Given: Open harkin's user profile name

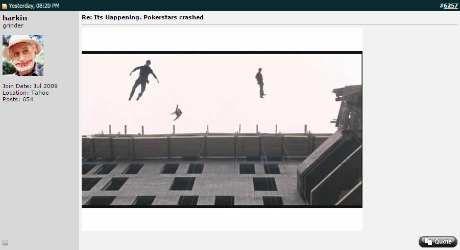Looking at the screenshot, I should coord(15,18).
